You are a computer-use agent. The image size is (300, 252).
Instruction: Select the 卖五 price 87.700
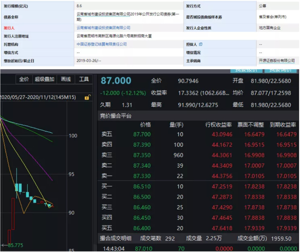142,134
